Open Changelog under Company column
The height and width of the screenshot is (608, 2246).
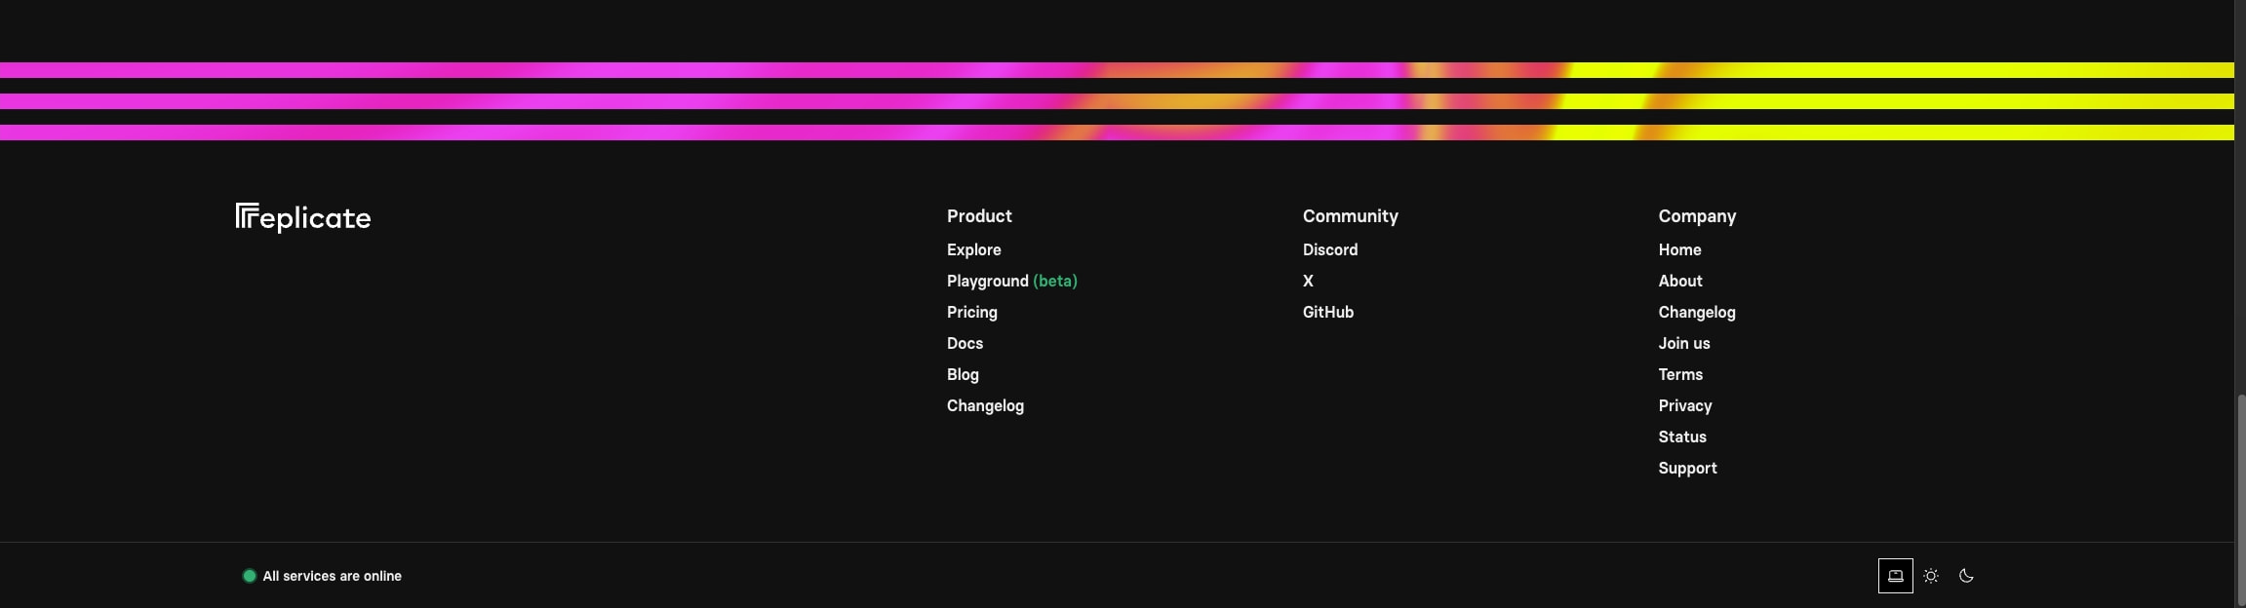coord(1697,312)
